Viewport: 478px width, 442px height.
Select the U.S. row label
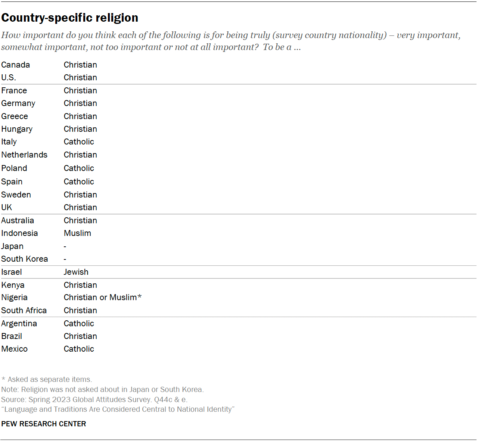tap(9, 78)
